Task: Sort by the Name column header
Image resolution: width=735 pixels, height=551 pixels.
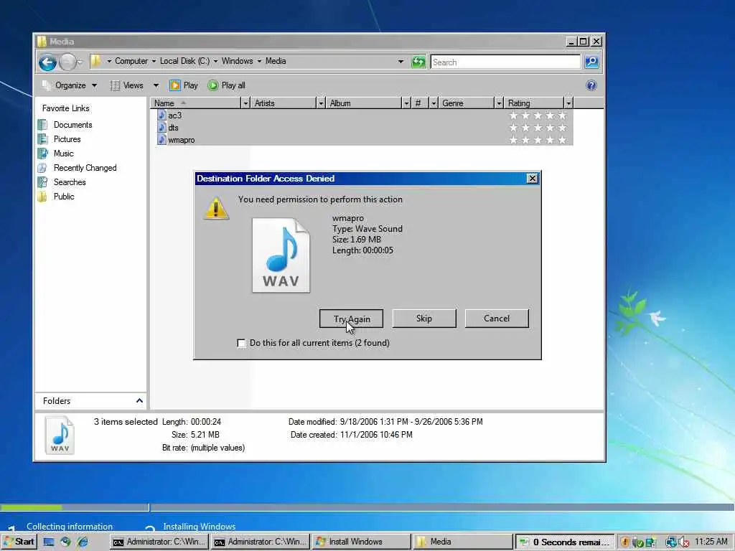Action: click(x=195, y=103)
